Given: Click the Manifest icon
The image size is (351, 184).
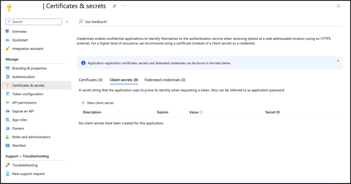Looking at the screenshot, I should pyautogui.click(x=7, y=145).
